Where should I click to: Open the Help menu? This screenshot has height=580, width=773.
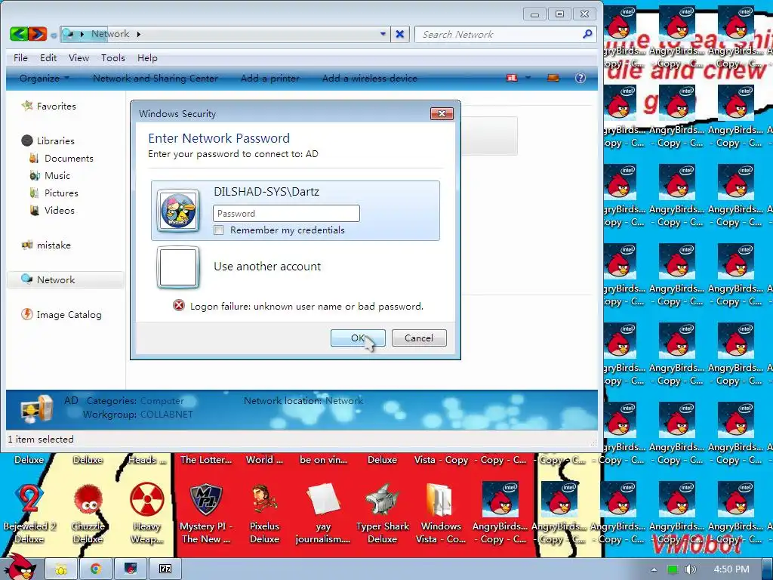[x=147, y=57]
